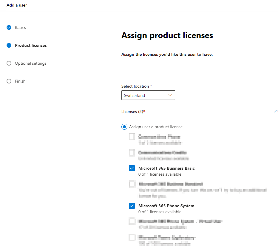This screenshot has width=278, height=249.
Task: Click the Assign product licenses heading
Action: [x=167, y=35]
